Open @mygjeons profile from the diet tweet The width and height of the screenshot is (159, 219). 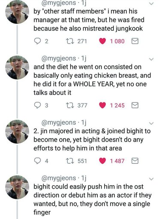point(59,59)
